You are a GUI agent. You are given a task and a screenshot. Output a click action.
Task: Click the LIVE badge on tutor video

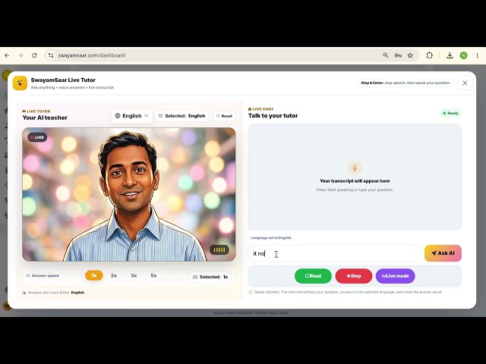coord(37,137)
